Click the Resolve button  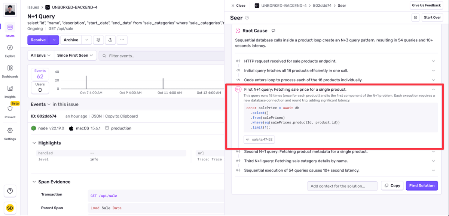(x=39, y=40)
